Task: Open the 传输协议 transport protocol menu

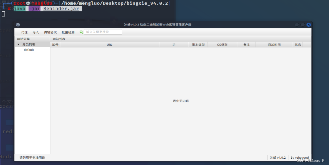Action: [50, 32]
